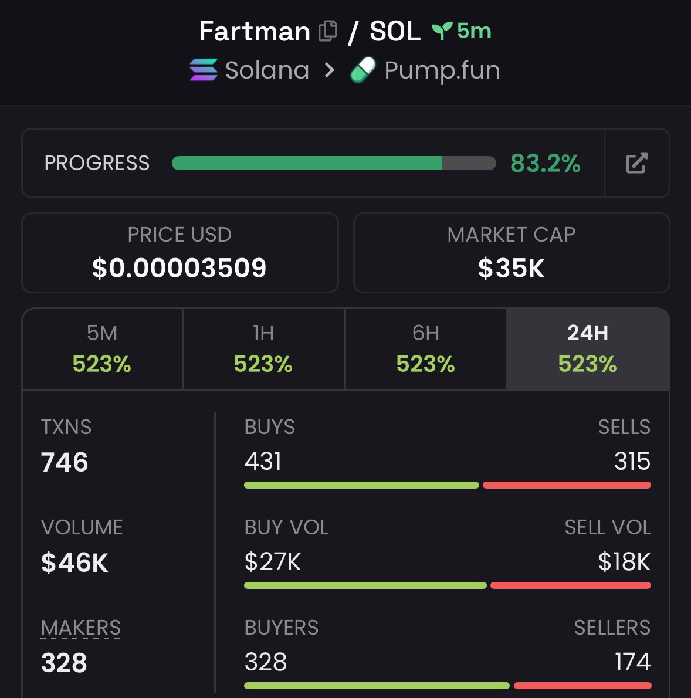Click the green sprout age icon
Image resolution: width=691 pixels, height=698 pixels.
click(x=442, y=31)
